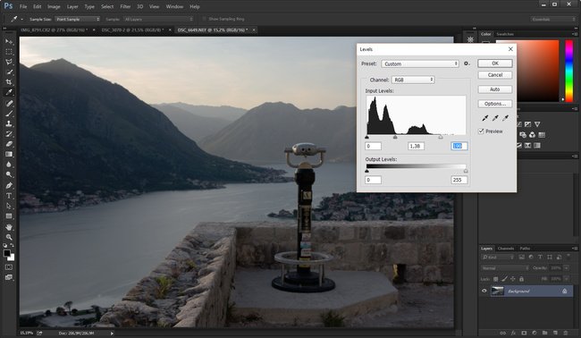Viewport: 581px width, 338px height.
Task: Expand the Opacity slider arrow
Action: coord(567,267)
